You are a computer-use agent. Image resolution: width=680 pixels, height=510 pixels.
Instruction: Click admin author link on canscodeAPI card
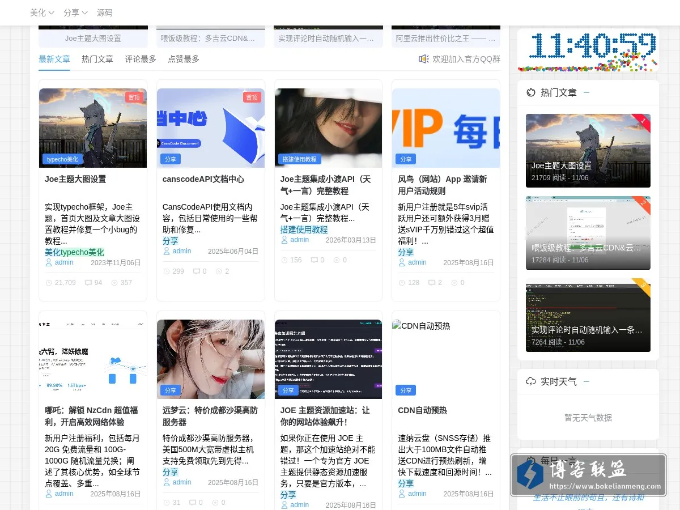[x=182, y=251]
